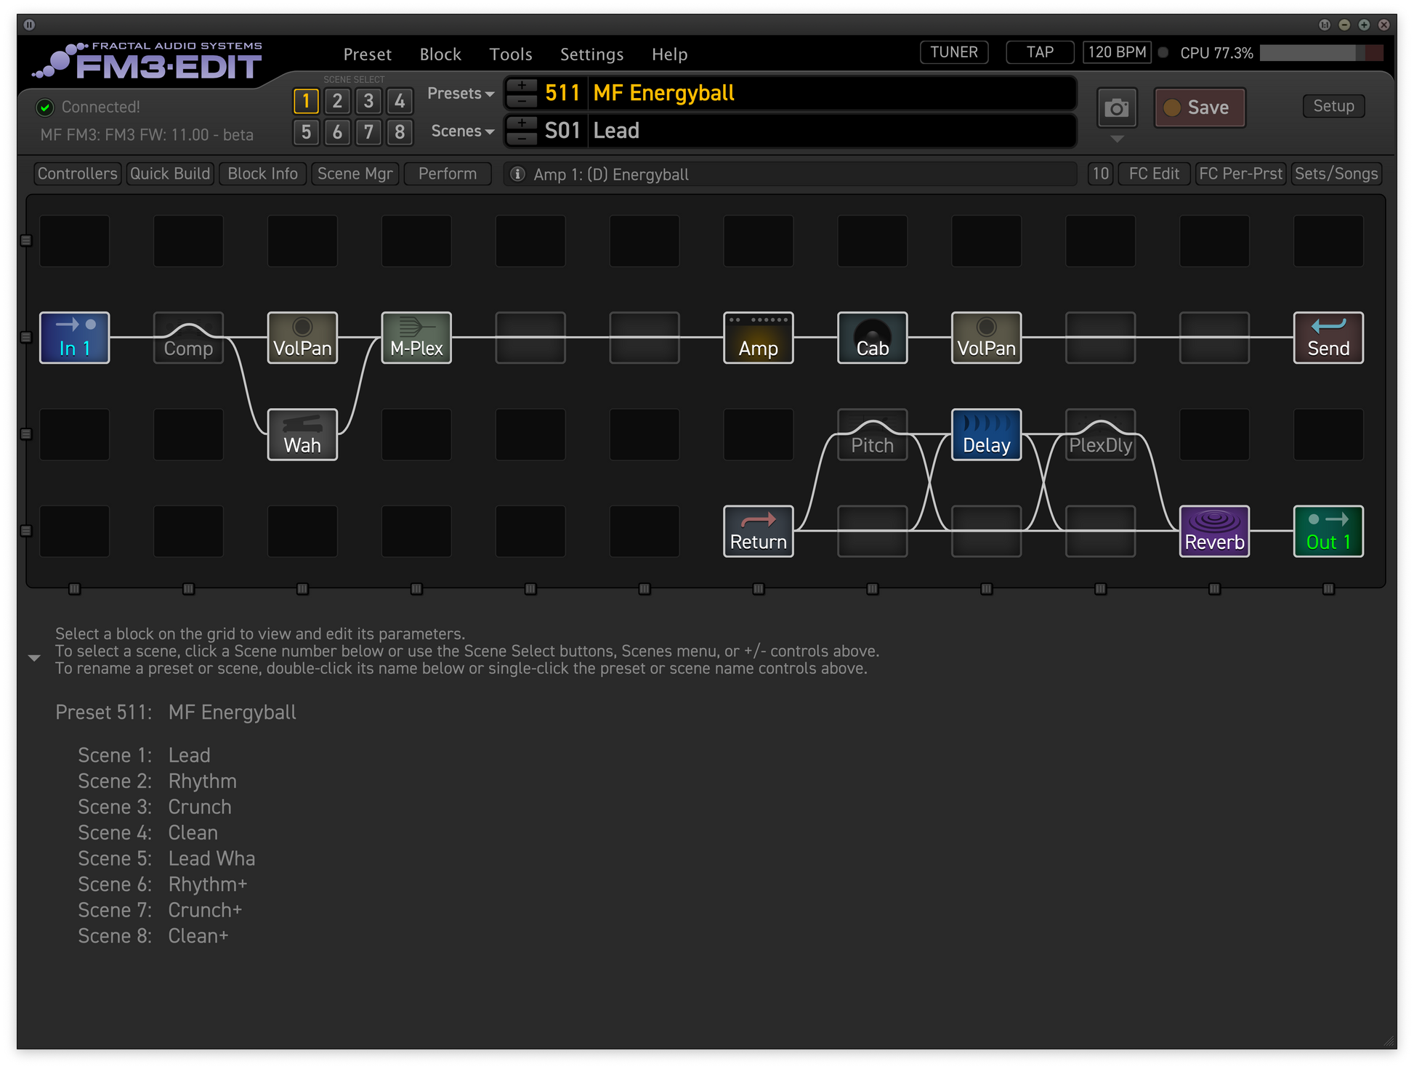Toggle the TUNER button
The image size is (1414, 1069).
point(953,52)
